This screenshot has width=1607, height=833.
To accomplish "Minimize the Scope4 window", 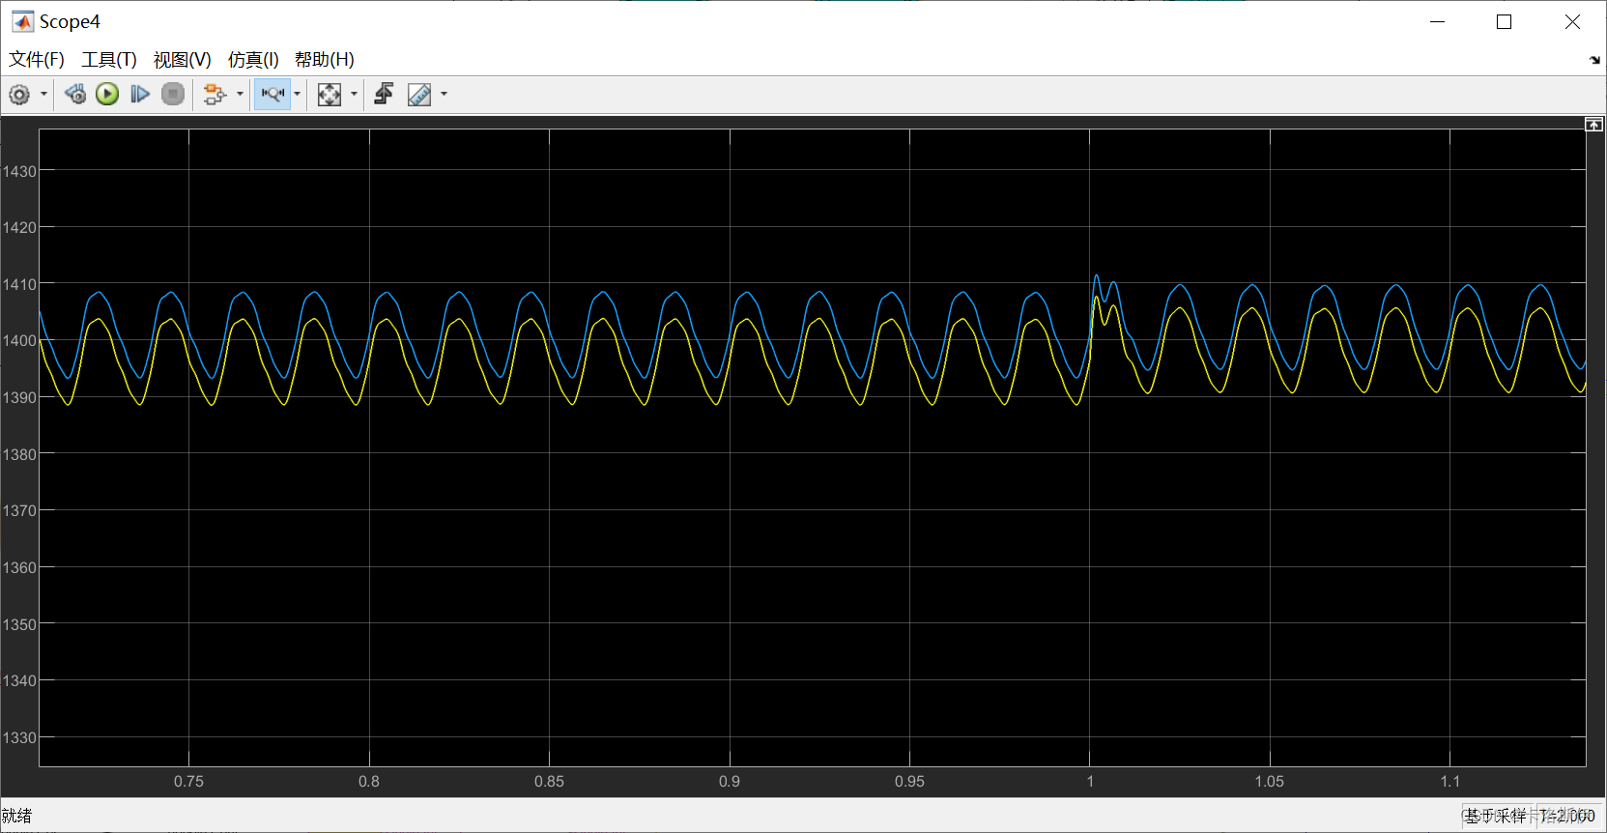I will point(1437,21).
